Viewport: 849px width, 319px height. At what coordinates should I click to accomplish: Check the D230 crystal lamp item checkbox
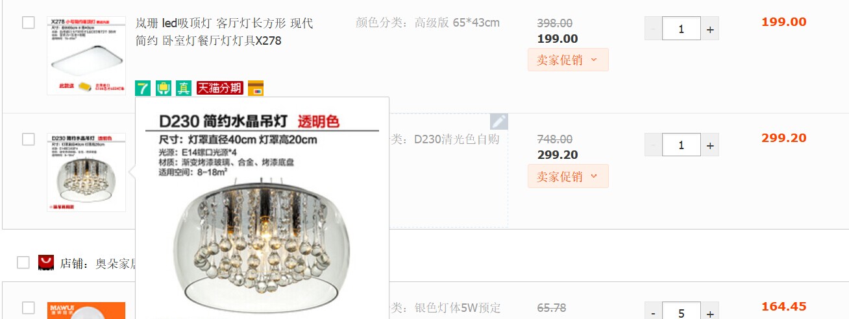point(29,139)
